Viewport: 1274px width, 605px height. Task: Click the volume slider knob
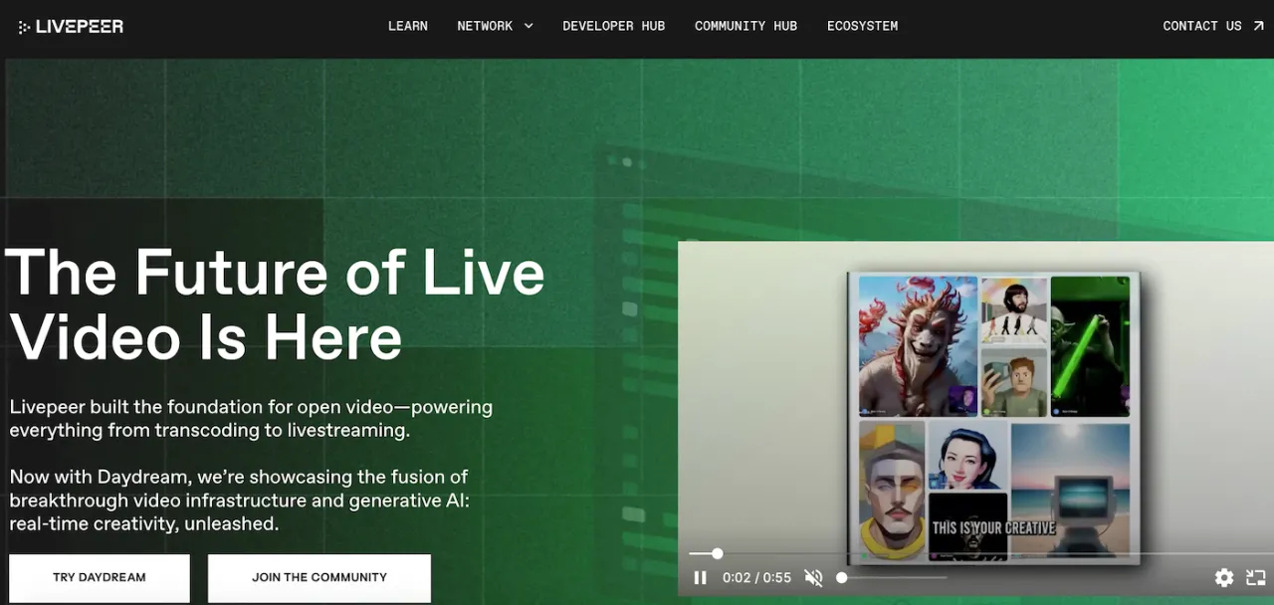(841, 577)
